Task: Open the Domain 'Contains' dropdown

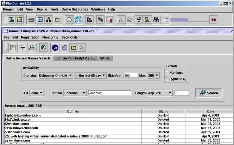Action: 75,93
